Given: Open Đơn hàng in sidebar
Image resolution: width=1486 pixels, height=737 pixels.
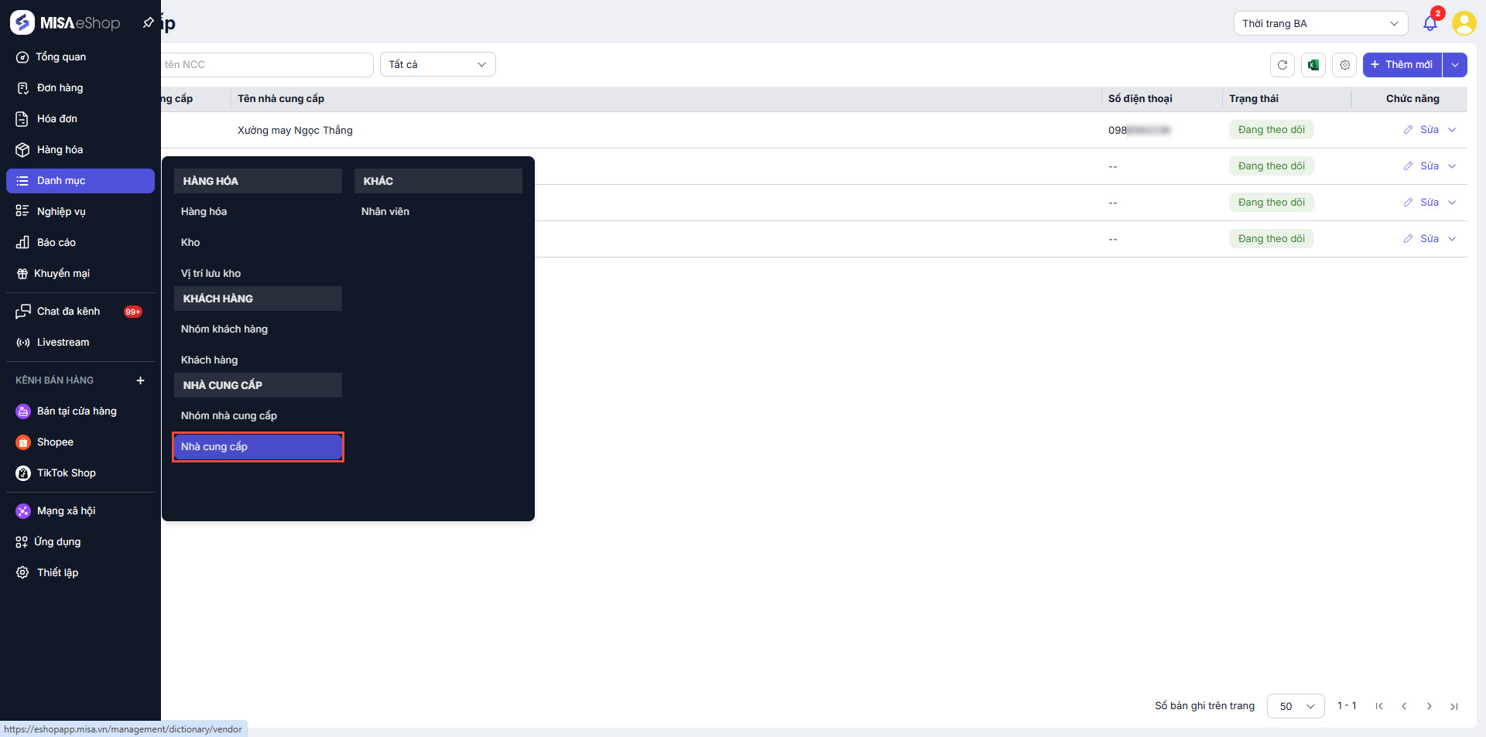Looking at the screenshot, I should tap(80, 88).
